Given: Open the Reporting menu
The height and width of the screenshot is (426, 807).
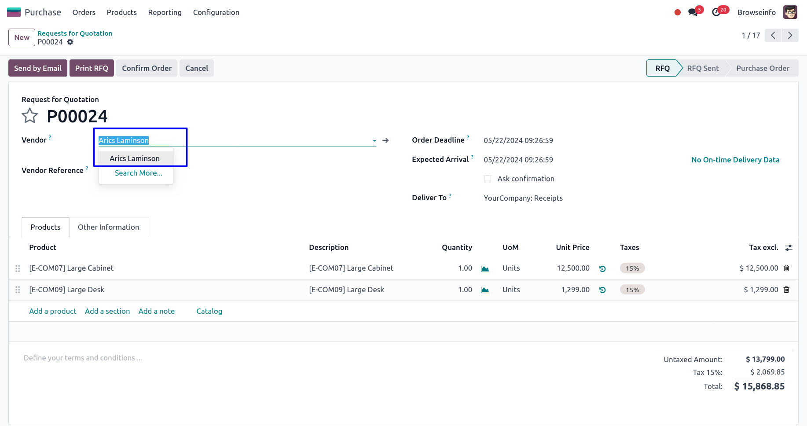Looking at the screenshot, I should 165,12.
